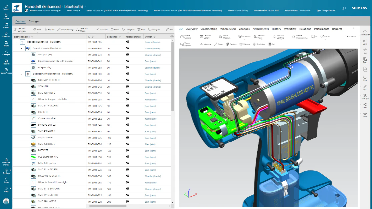
Task: Collapse the Complete motor (brushless) node
Action: pyautogui.click(x=21, y=48)
